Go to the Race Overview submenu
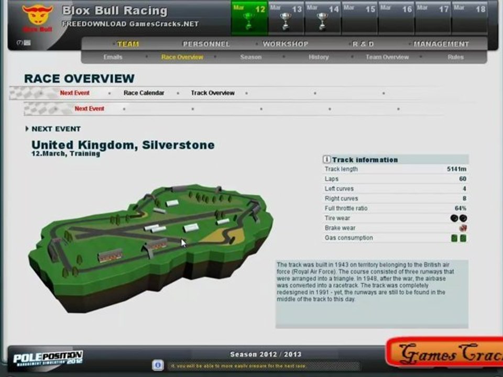This screenshot has height=377, width=503. coord(182,57)
